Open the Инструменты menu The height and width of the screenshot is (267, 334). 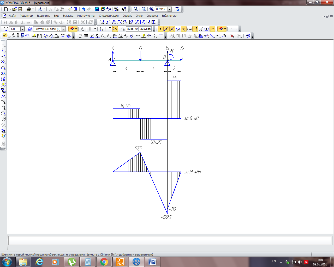click(86, 16)
